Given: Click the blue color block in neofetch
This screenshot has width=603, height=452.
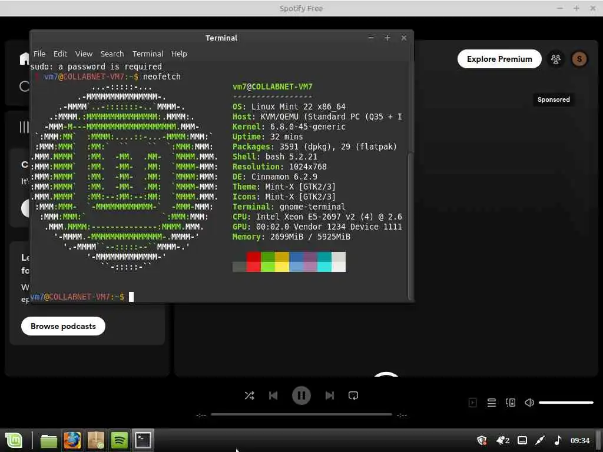Looking at the screenshot, I should click(x=296, y=262).
